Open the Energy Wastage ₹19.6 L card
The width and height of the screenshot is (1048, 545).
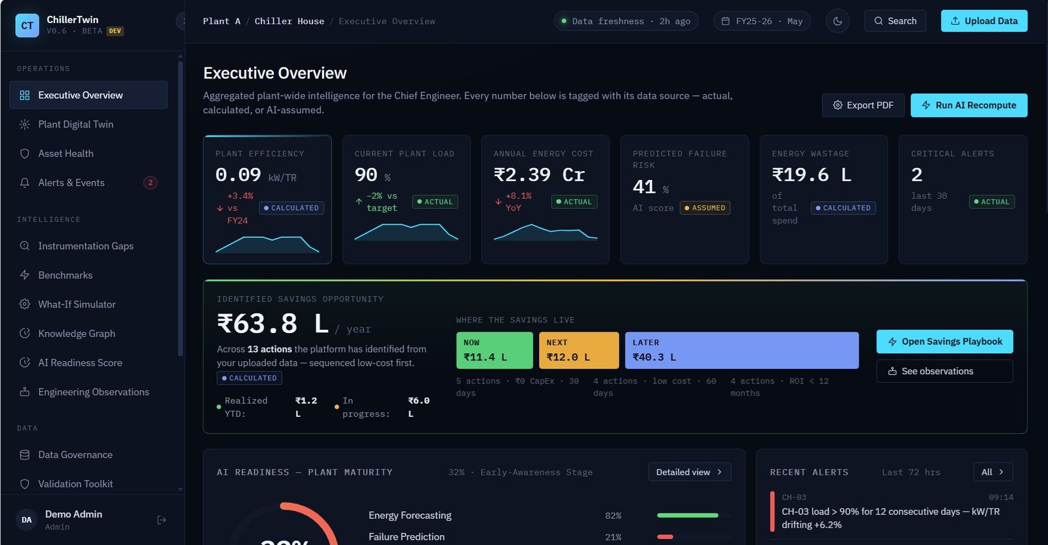[x=823, y=200]
